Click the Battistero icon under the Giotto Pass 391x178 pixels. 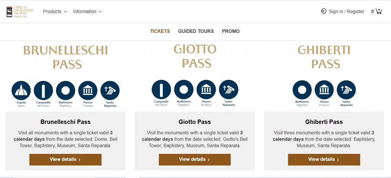(184, 89)
